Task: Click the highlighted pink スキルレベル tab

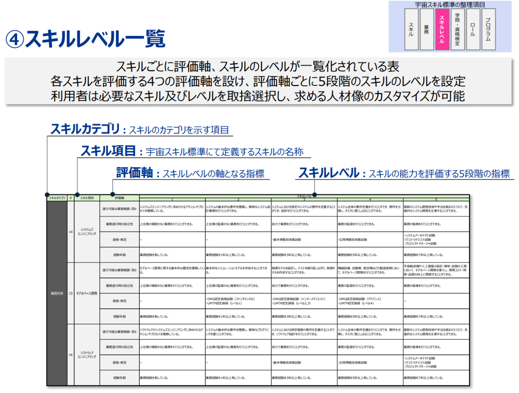Action: click(x=442, y=30)
